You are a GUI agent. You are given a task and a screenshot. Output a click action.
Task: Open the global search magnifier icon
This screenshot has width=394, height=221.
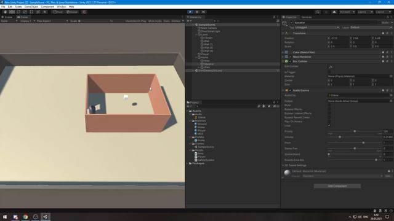(318, 12)
